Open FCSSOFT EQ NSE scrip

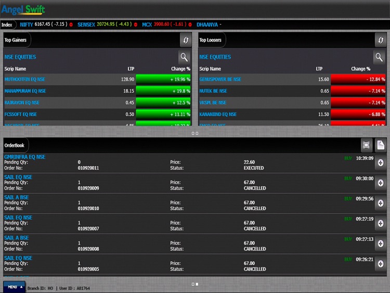point(21,114)
